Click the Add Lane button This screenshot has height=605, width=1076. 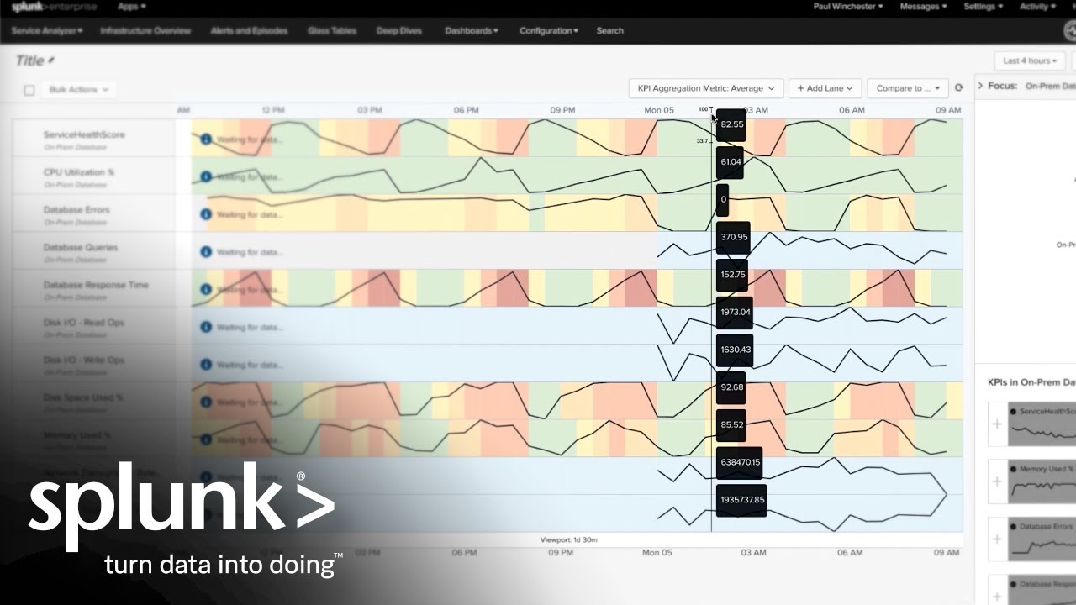(x=825, y=88)
